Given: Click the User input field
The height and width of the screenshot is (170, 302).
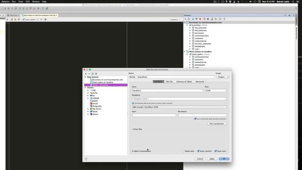Looking at the screenshot, I should point(154,115).
